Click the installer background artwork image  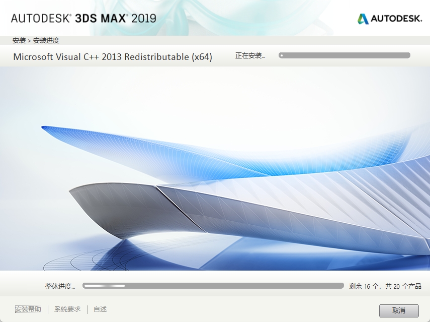click(x=215, y=171)
